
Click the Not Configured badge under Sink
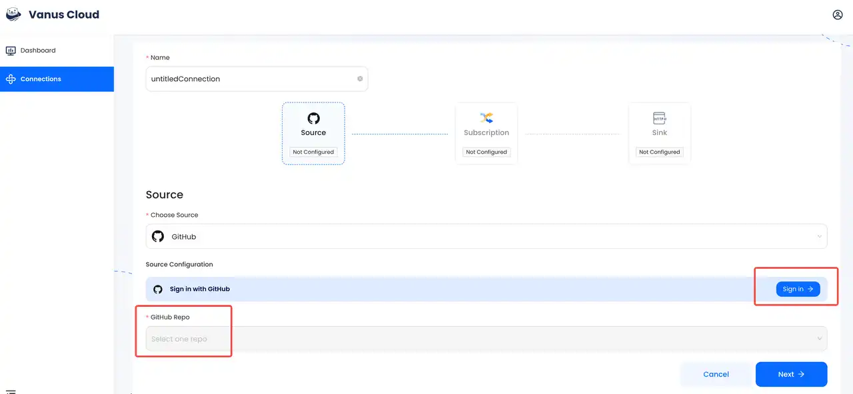pos(660,152)
